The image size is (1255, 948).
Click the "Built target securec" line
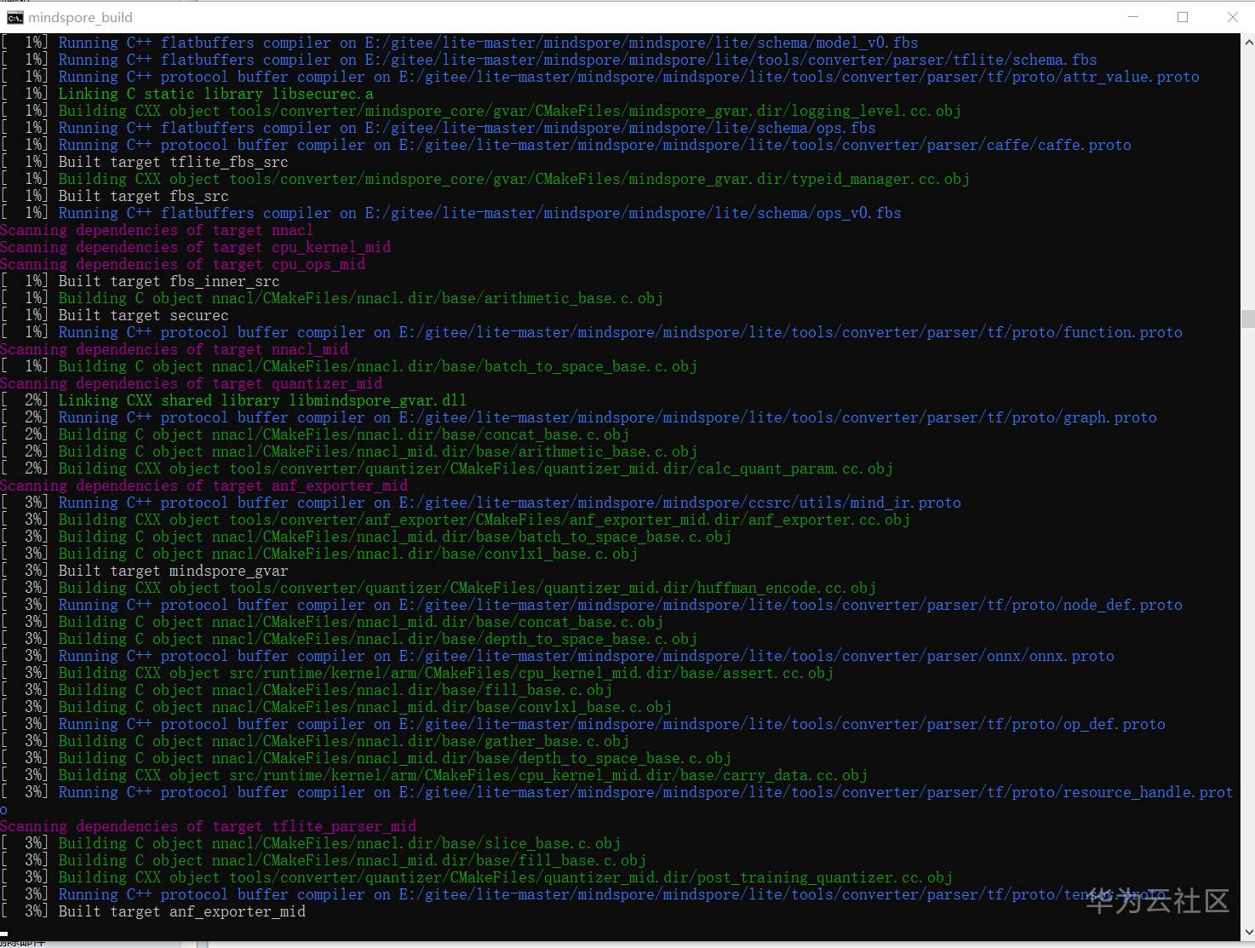[114, 315]
